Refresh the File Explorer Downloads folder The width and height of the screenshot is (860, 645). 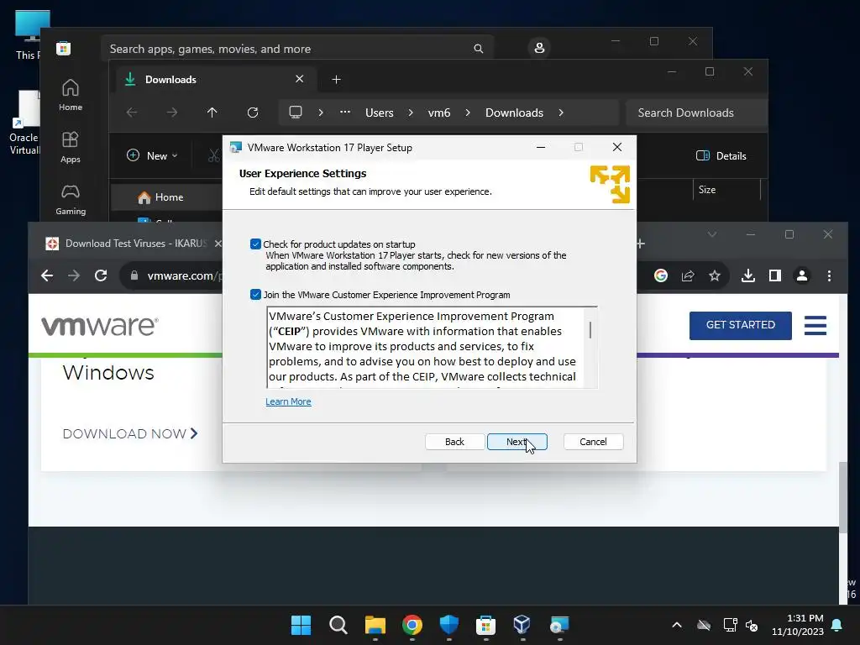click(253, 113)
